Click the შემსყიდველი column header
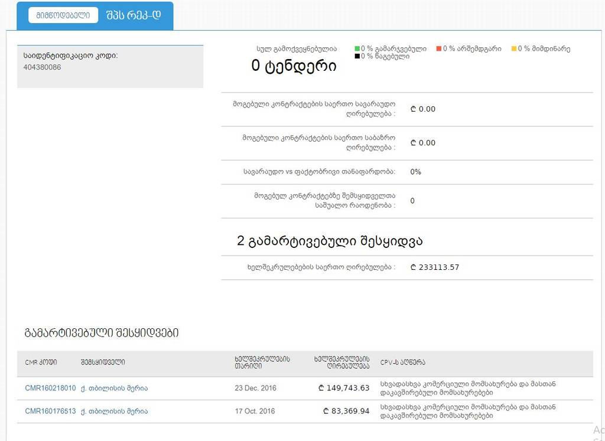This screenshot has height=441, width=605. point(103,362)
